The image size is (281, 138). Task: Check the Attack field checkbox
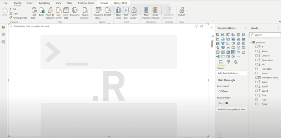(257, 51)
